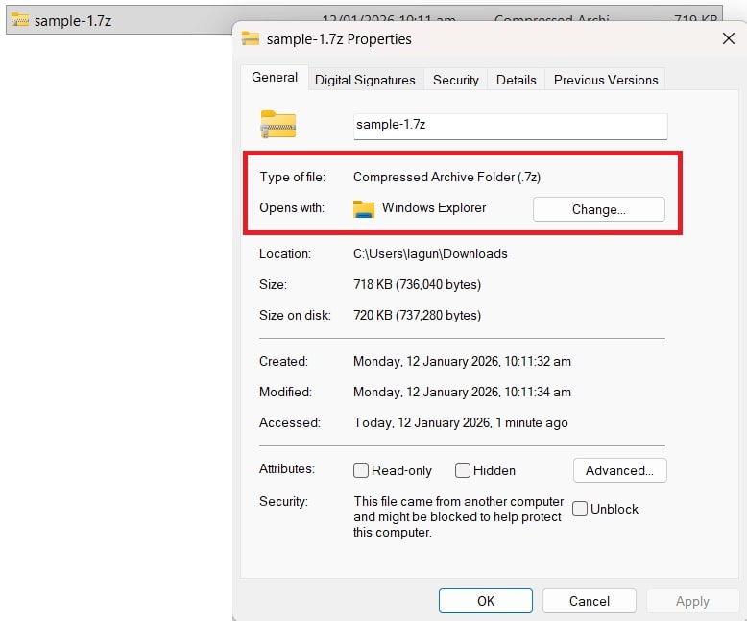The width and height of the screenshot is (747, 621).
Task: Click the folder icon in the Properties title bar
Action: pos(251,38)
